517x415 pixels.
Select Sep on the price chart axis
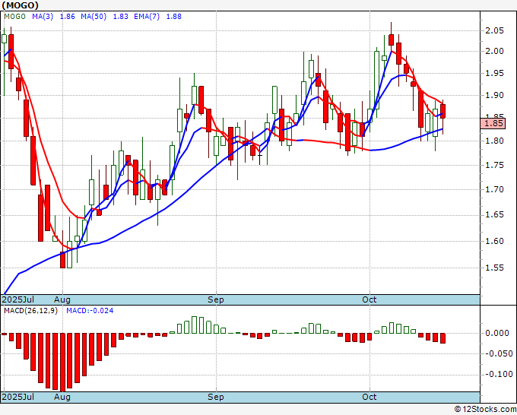216,299
